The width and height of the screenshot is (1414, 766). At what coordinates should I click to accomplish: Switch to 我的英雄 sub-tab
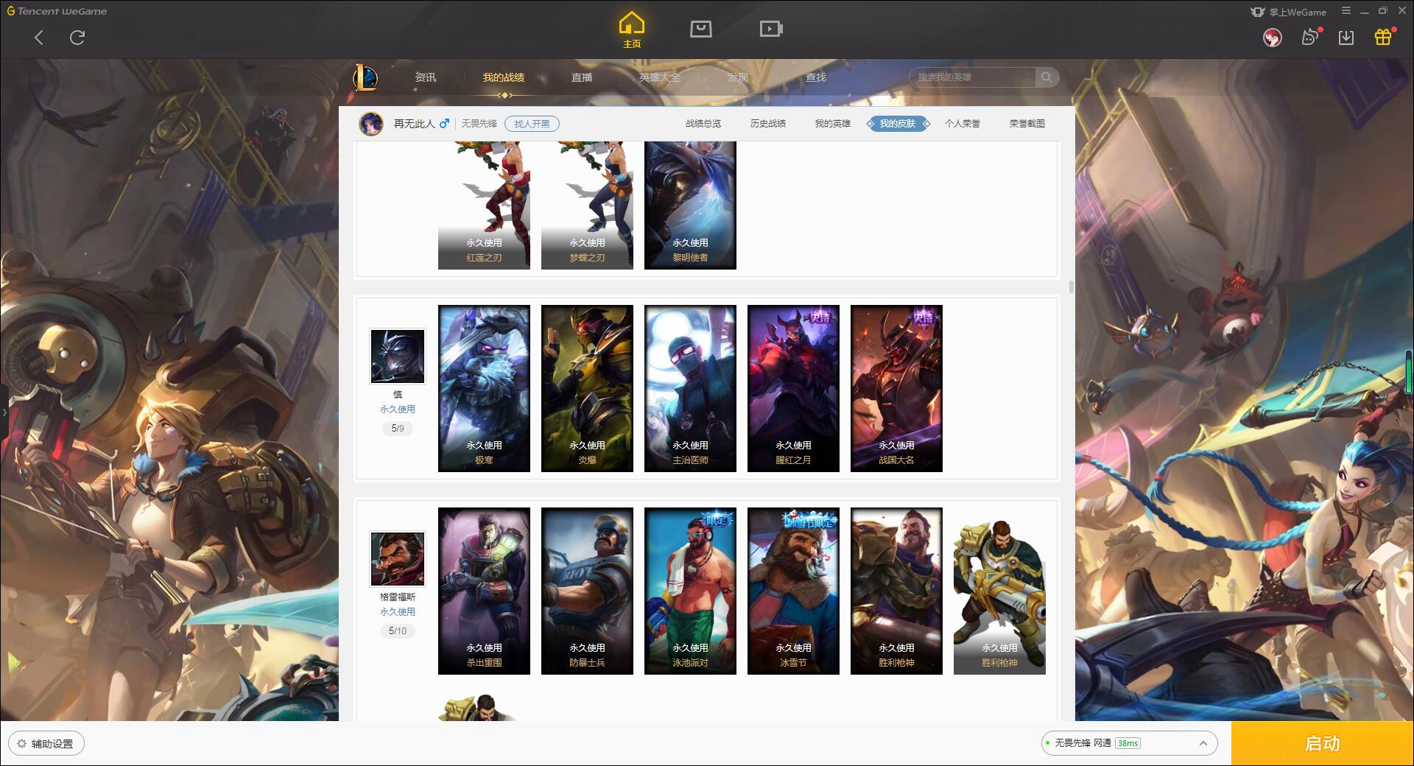point(833,124)
